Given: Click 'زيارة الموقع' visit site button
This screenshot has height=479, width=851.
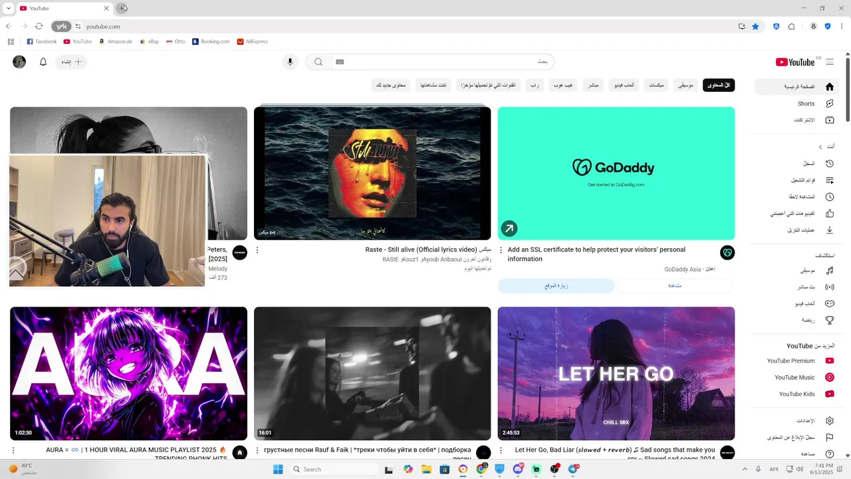Looking at the screenshot, I should tap(556, 285).
